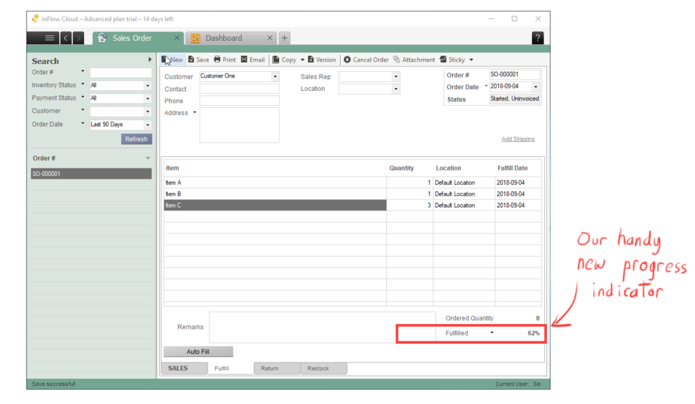Close the Dashboard tab

tap(269, 38)
